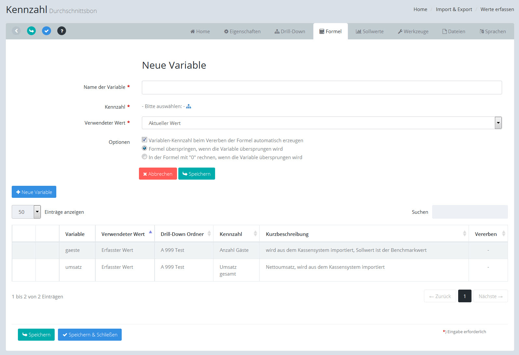519x355 pixels.
Task: Click Speichern & Schließen button
Action: pyautogui.click(x=90, y=335)
